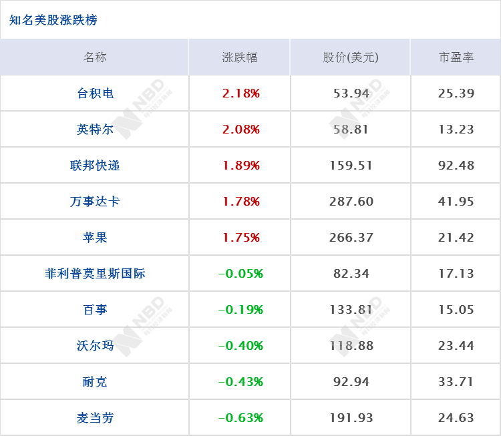501x436 pixels.
Task: Click the 市盈率 column header
Action: (x=456, y=57)
